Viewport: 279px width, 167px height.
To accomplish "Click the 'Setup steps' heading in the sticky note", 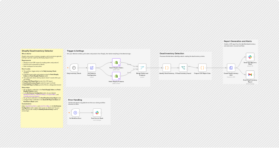I will 26,88.
